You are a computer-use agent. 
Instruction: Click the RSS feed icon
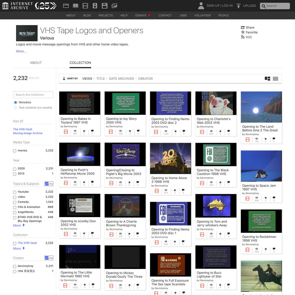click(243, 37)
